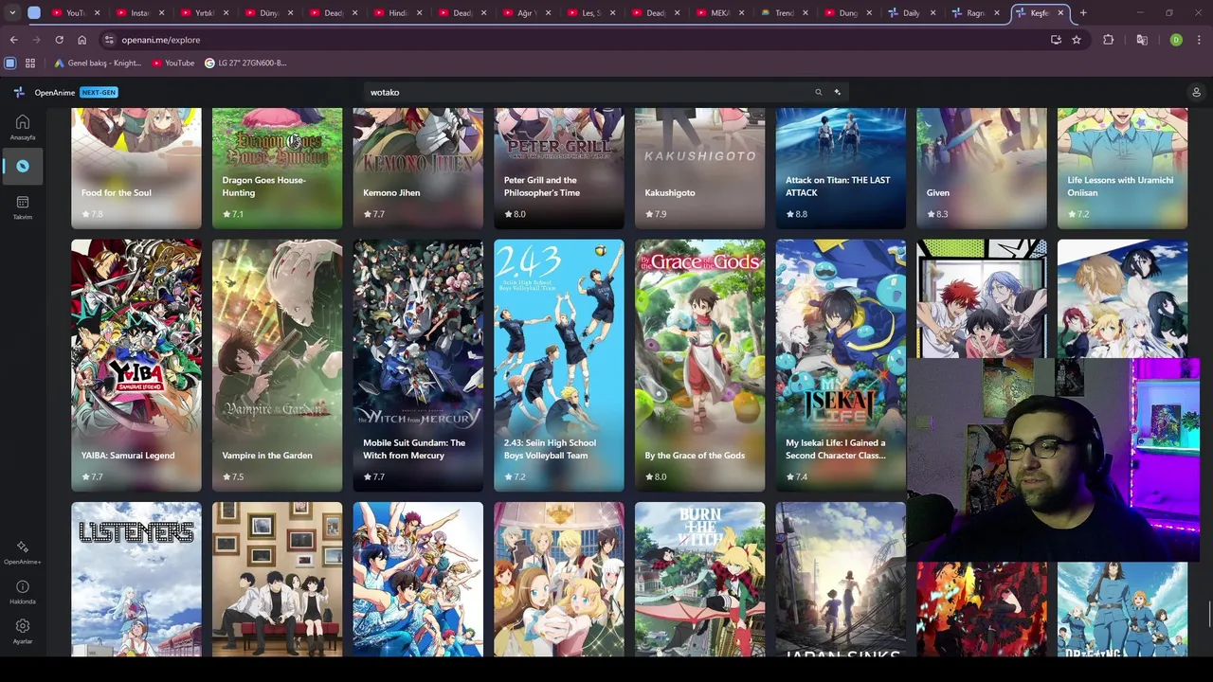
Task: Click the site info icon before URL
Action: tap(109, 40)
